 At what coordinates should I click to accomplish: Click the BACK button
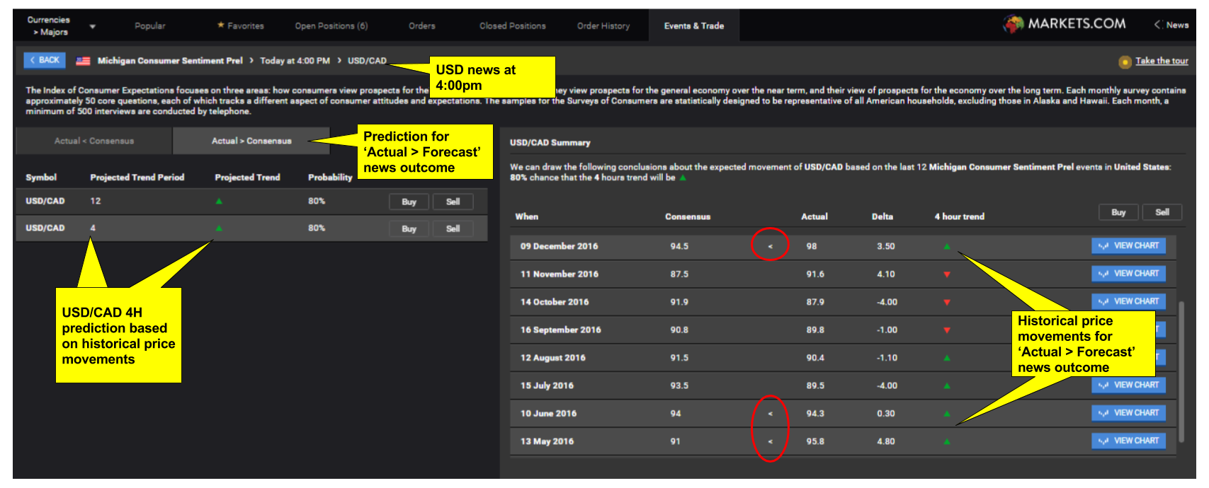point(45,60)
